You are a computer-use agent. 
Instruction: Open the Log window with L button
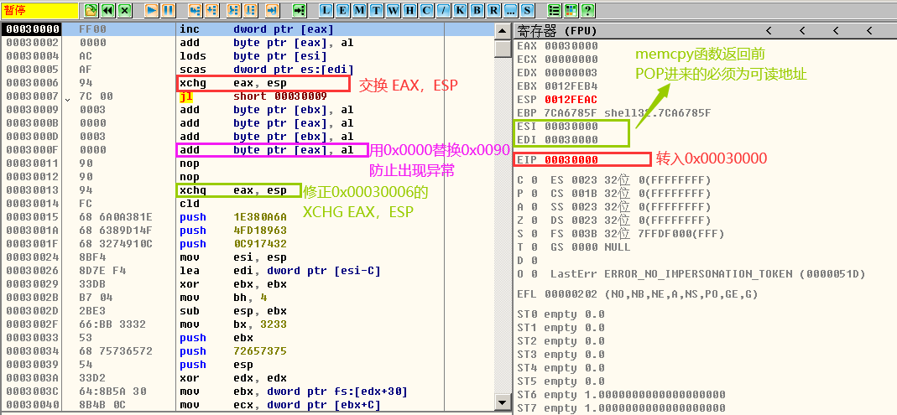[x=326, y=11]
